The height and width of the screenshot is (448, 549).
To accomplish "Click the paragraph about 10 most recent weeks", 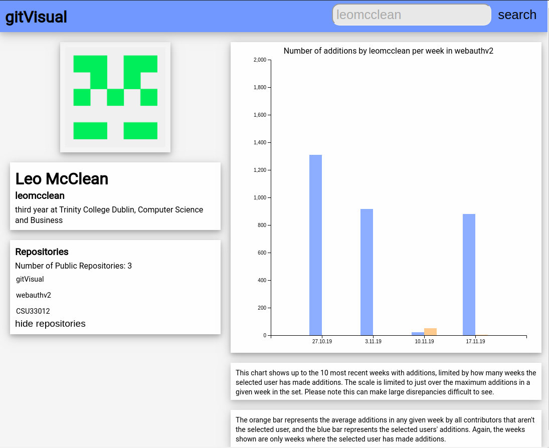I will pyautogui.click(x=386, y=382).
